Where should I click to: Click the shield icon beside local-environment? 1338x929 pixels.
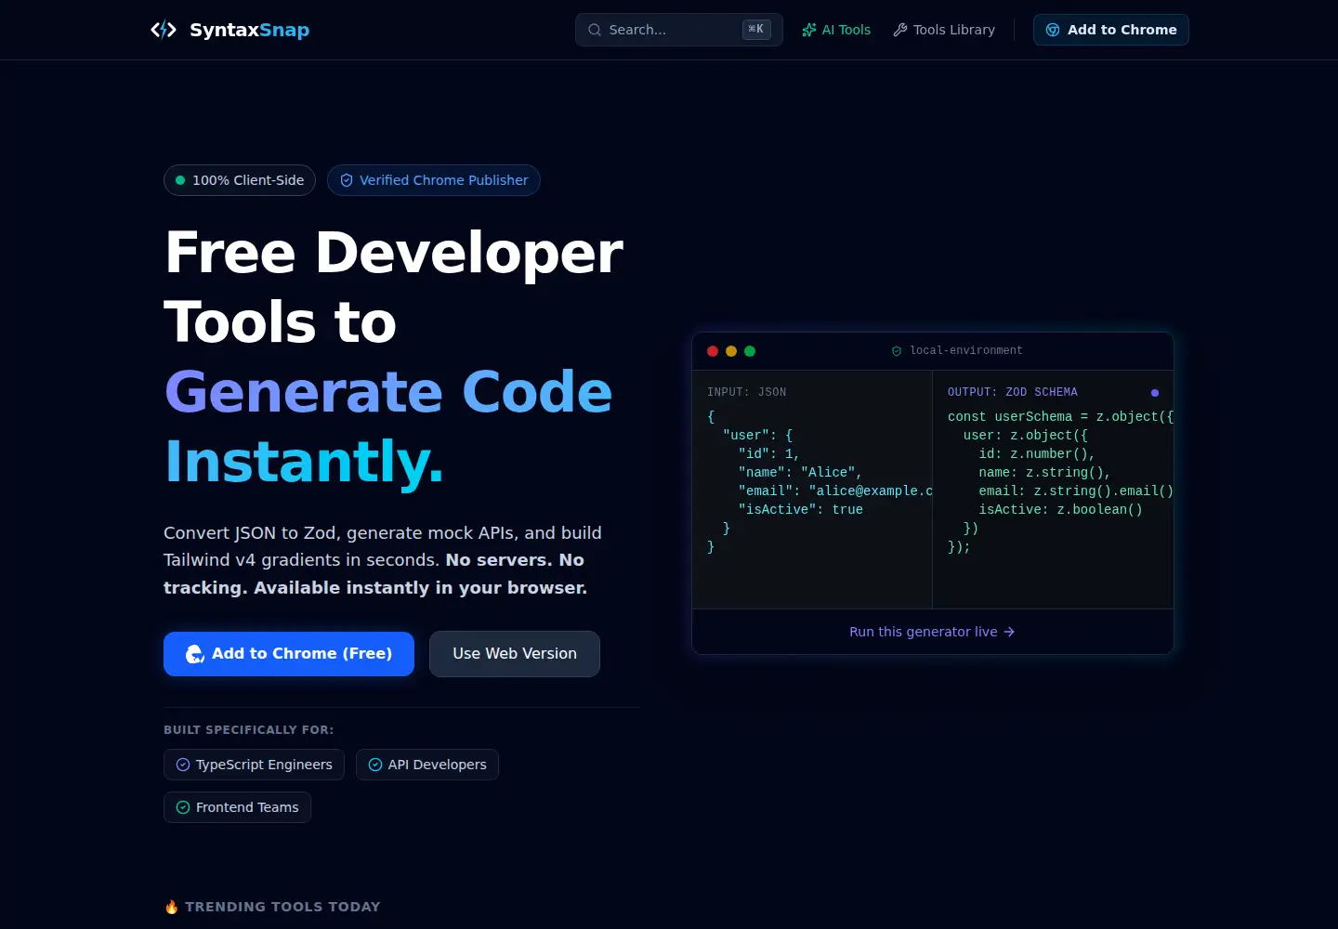point(897,351)
